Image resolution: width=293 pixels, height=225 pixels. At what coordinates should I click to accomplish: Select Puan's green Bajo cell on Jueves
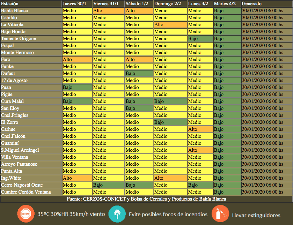(x=77, y=87)
